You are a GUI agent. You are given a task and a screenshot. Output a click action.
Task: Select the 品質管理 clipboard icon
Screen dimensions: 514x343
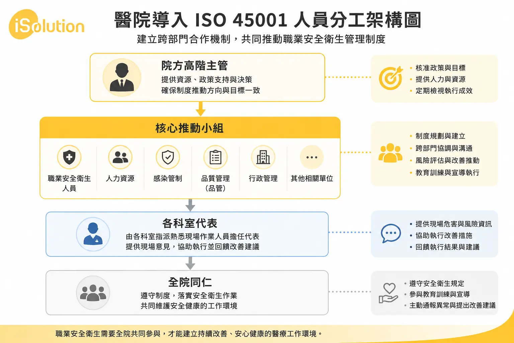click(x=216, y=157)
